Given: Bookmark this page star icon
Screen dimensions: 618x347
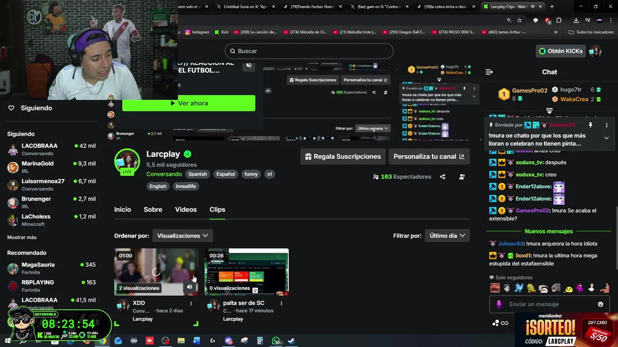Looking at the screenshot, I should point(520,20).
